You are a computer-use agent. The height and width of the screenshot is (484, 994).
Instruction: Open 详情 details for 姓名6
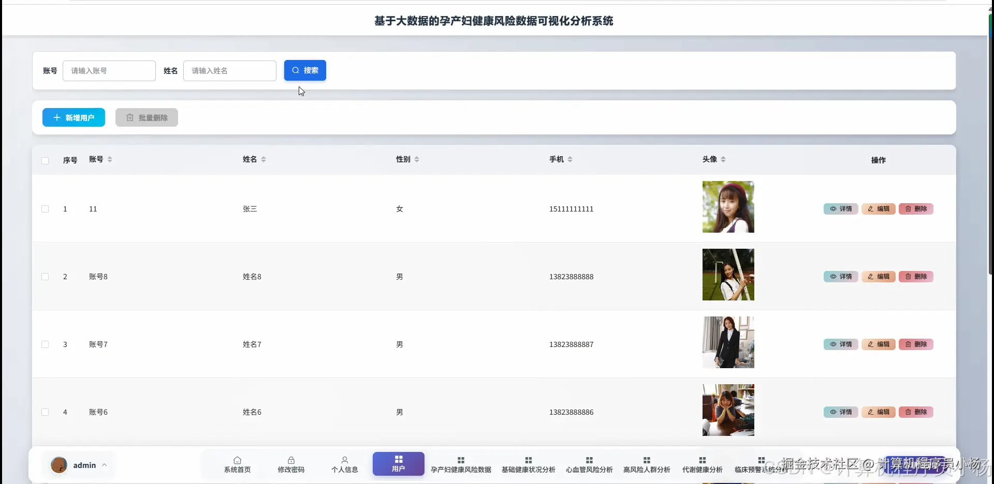click(x=841, y=412)
